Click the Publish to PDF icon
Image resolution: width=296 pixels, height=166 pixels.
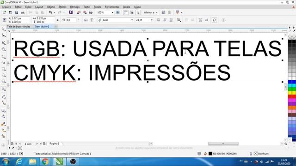[x=91, y=12]
